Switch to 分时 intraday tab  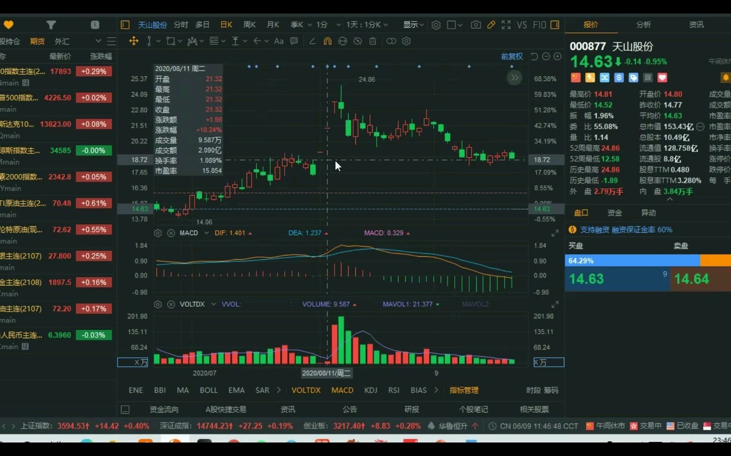(x=181, y=25)
